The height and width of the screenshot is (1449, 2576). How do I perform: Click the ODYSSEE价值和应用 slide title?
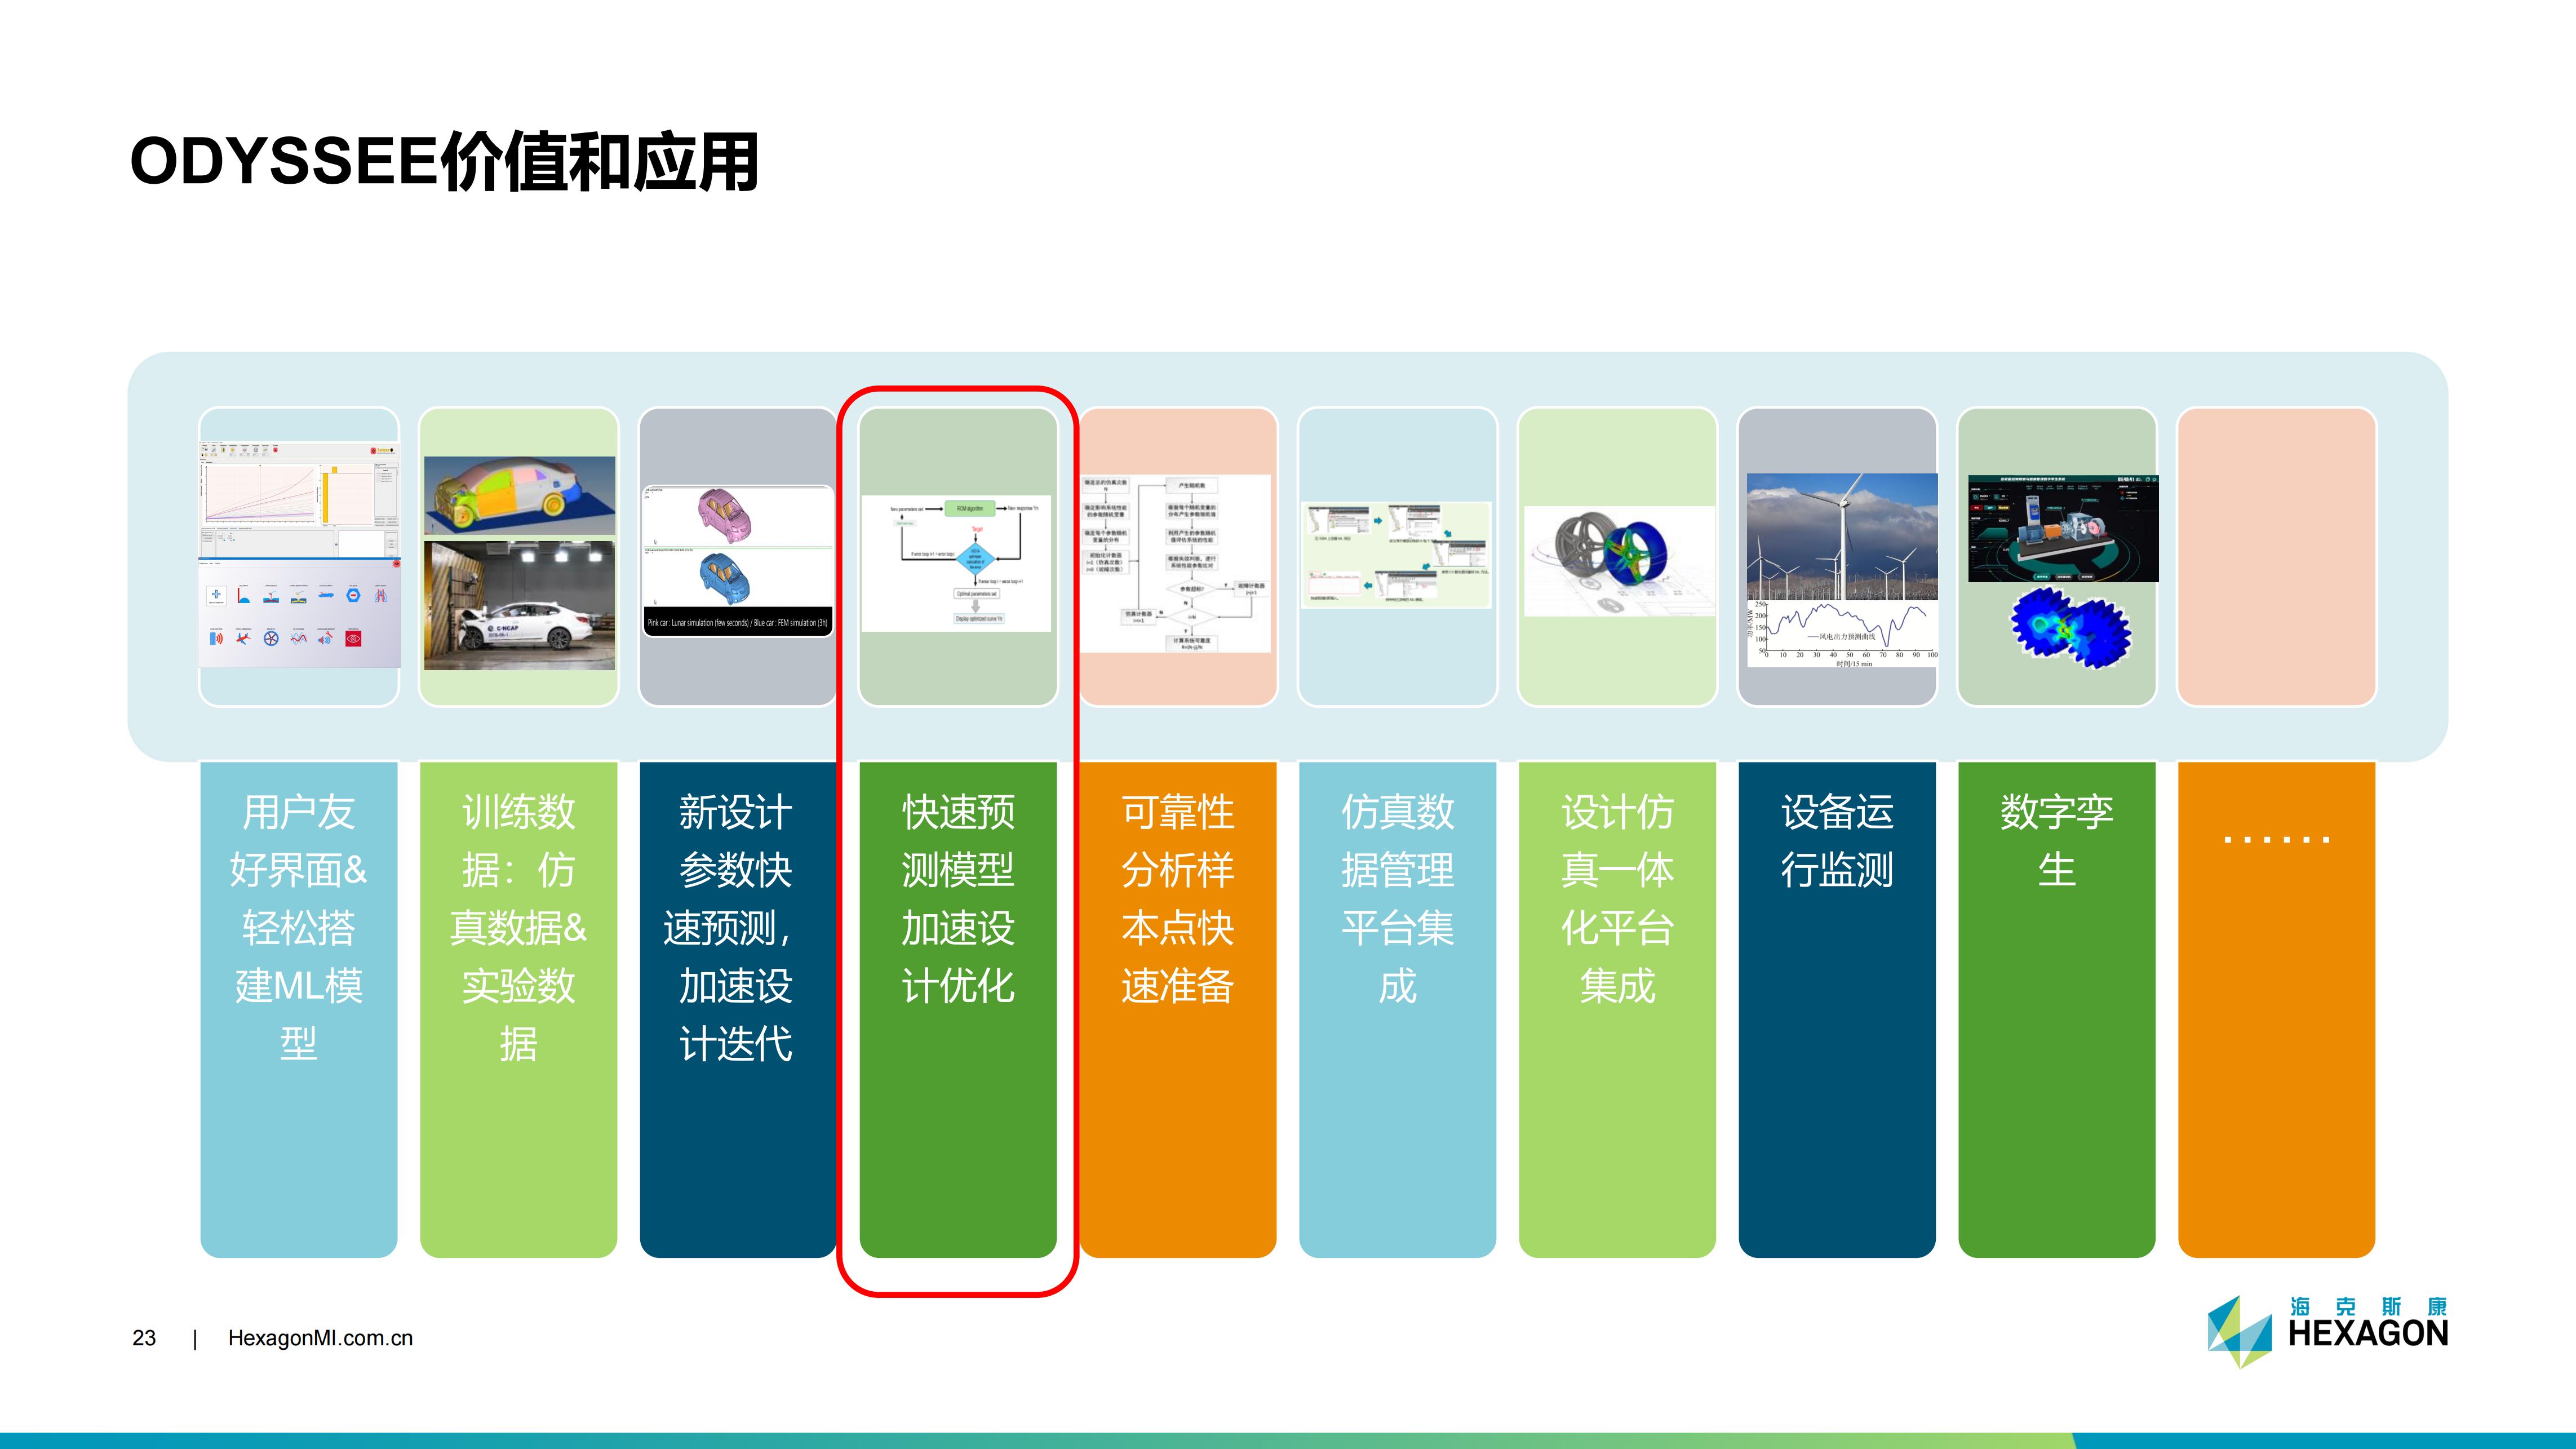[444, 162]
